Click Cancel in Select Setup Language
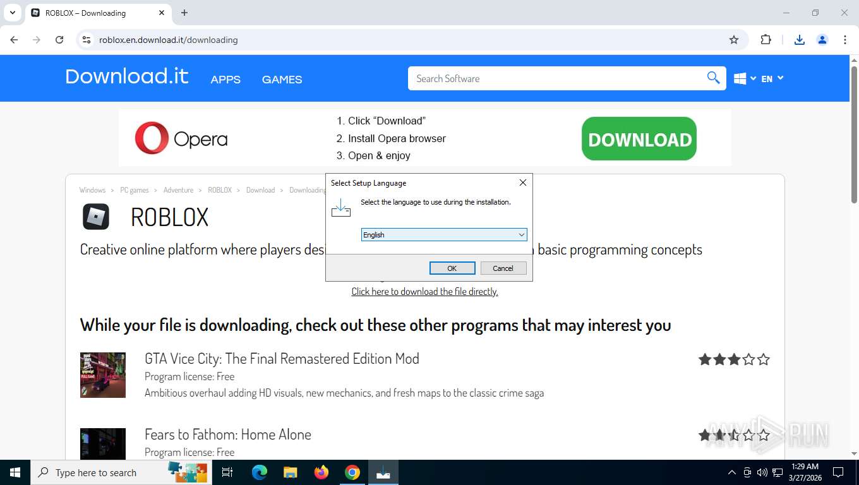The image size is (859, 485). (503, 268)
